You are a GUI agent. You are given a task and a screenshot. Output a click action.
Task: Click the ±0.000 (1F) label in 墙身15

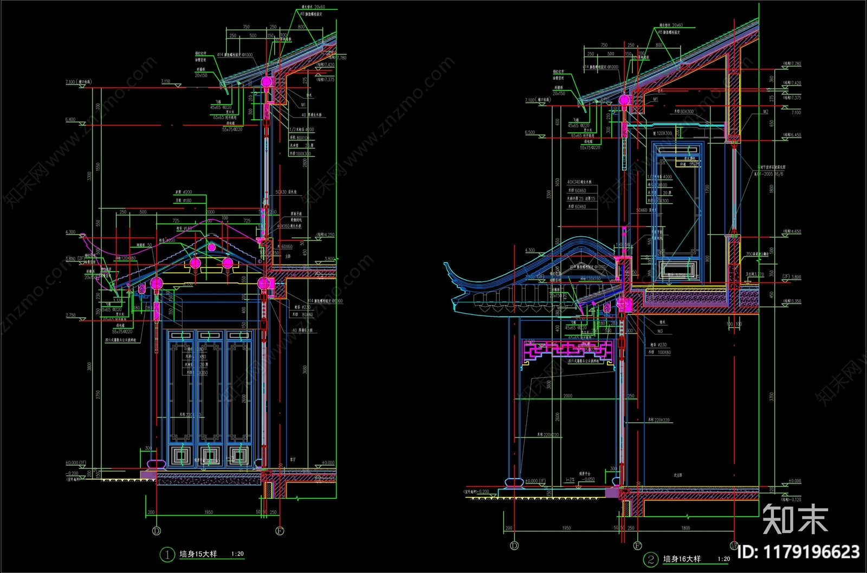[75, 462]
